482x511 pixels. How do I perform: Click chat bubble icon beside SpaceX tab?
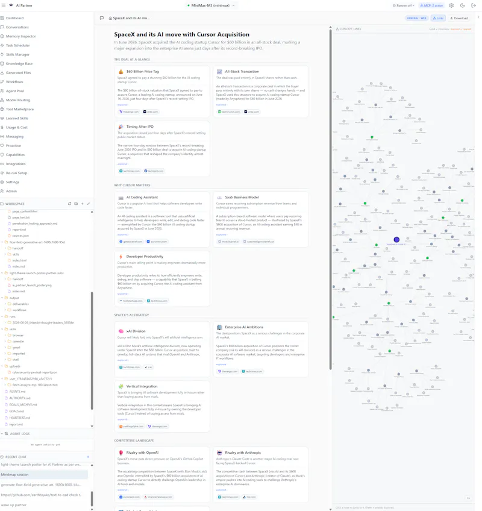102,18
